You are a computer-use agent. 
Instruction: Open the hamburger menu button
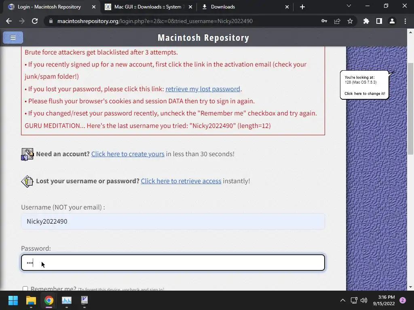click(13, 38)
